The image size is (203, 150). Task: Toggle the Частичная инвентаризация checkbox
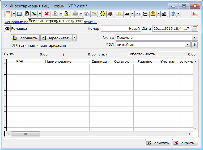[x=13, y=45]
